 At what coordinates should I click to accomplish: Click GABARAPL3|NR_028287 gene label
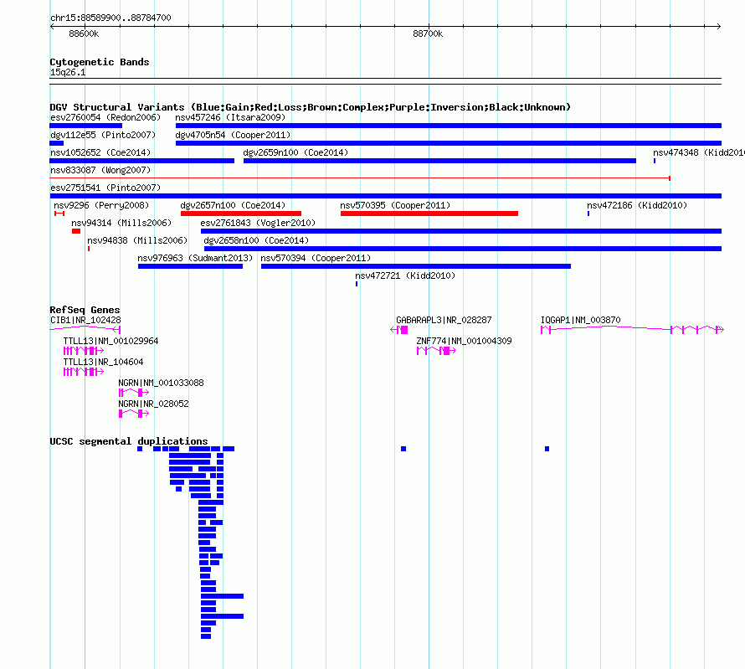coord(444,320)
